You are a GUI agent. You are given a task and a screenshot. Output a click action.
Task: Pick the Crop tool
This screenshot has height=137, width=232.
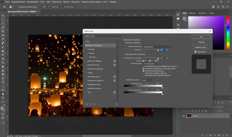tap(3, 31)
